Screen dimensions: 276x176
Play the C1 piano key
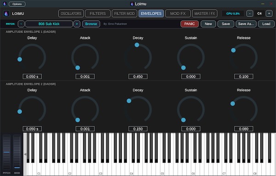point(39,169)
